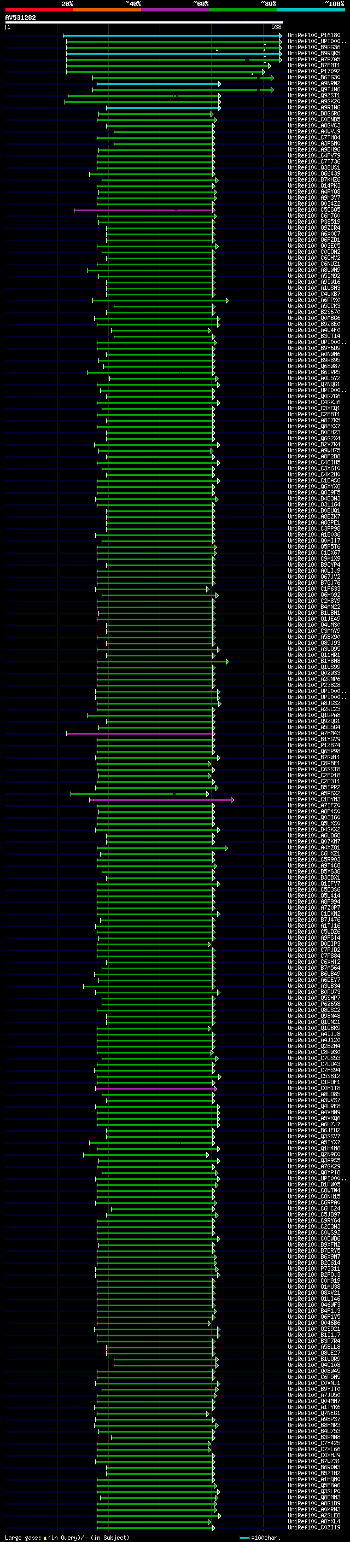Screen dimensions: 350x1542
Task: Select the UniRef100_Q5LXS0 label
Action: (x=314, y=824)
